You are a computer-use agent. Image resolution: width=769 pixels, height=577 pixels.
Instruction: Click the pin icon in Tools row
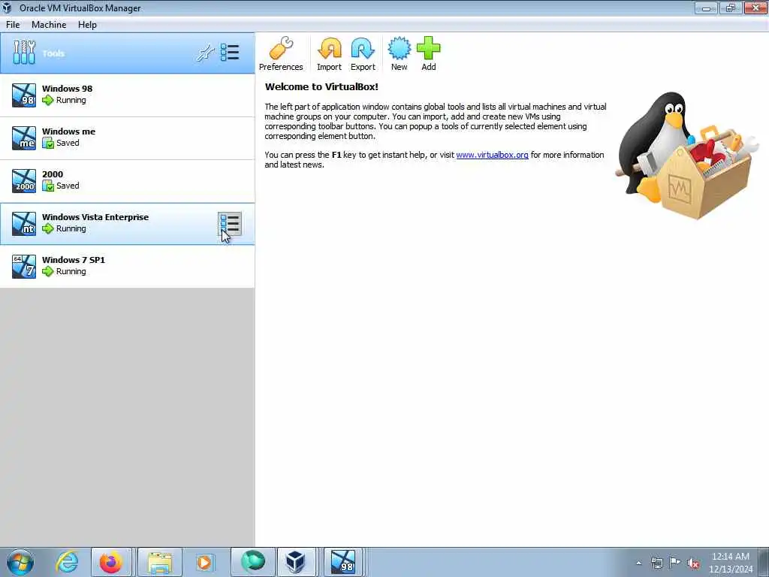(206, 53)
